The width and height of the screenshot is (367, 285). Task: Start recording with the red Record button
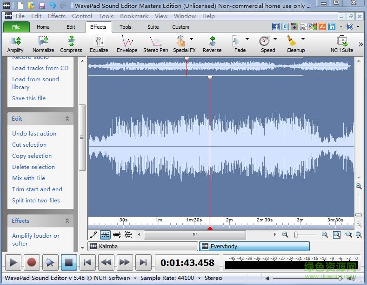click(32, 262)
